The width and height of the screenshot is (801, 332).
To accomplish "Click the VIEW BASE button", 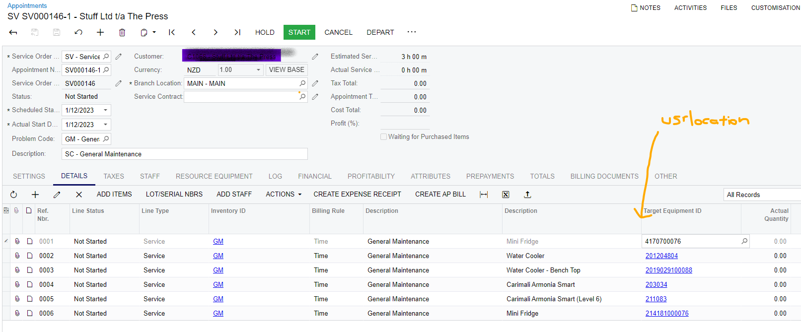I will click(x=287, y=70).
